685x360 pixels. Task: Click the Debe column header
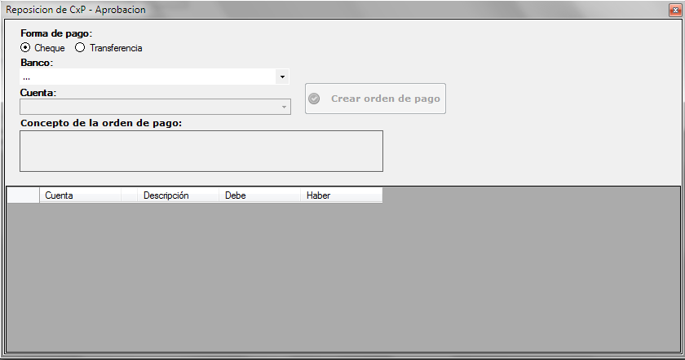tap(259, 195)
